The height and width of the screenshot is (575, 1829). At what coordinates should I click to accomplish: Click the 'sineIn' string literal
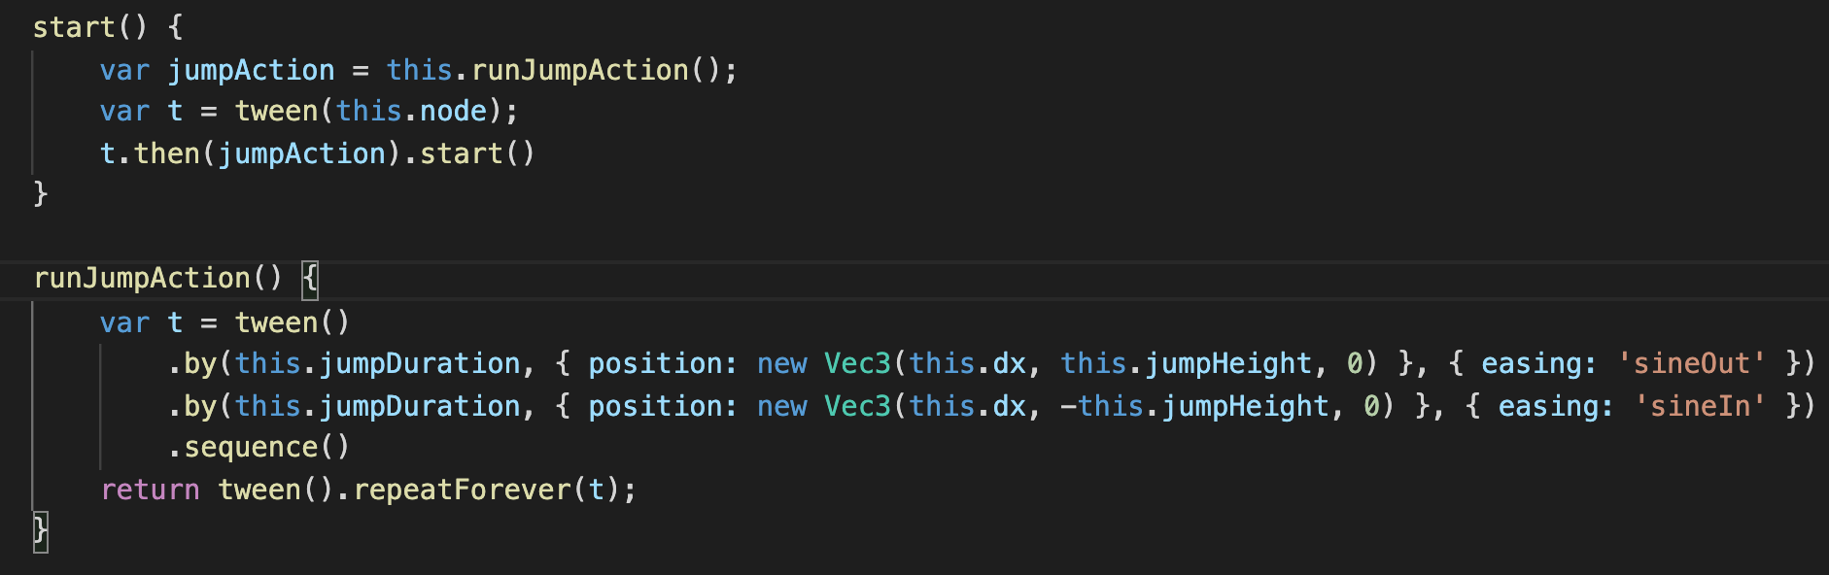point(1699,406)
